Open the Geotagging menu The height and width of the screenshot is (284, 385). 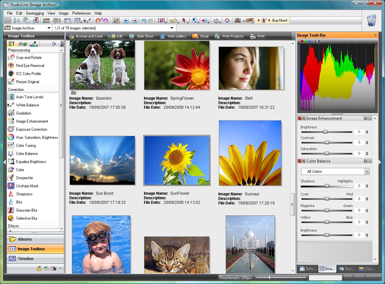[x=35, y=13]
